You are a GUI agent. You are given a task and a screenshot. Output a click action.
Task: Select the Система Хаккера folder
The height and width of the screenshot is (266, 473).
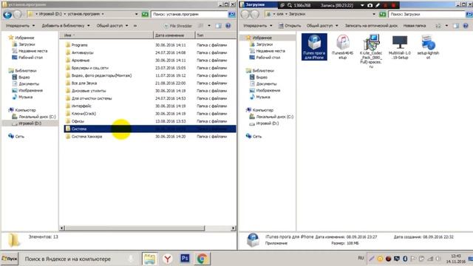click(x=86, y=137)
